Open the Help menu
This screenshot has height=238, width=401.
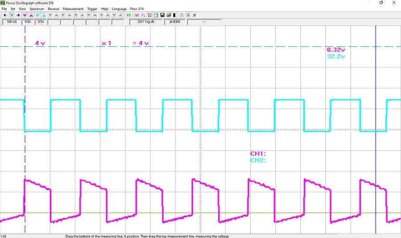[x=104, y=9]
